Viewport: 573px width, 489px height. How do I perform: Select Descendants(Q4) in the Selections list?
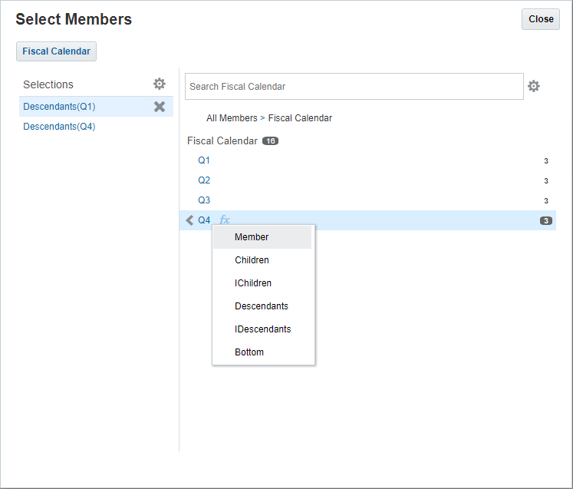click(x=59, y=127)
